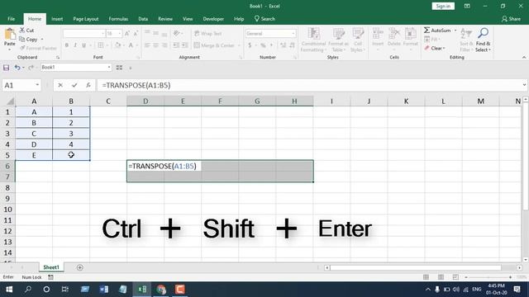Image resolution: width=529 pixels, height=297 pixels.
Task: Click Format as Table icon
Action: (x=338, y=34)
